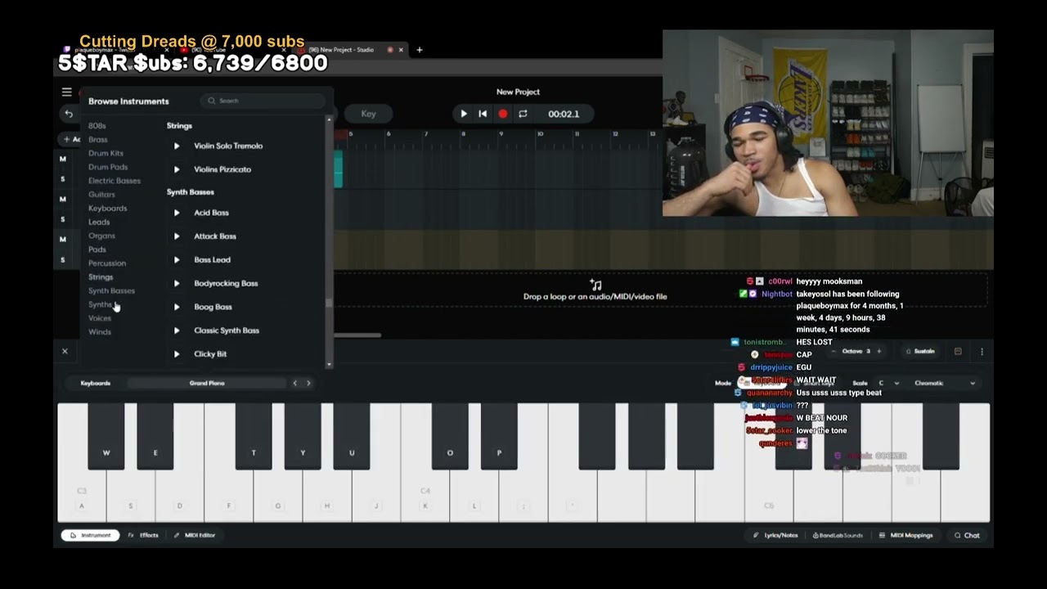
Task: Select the Synth Basses category
Action: point(111,290)
